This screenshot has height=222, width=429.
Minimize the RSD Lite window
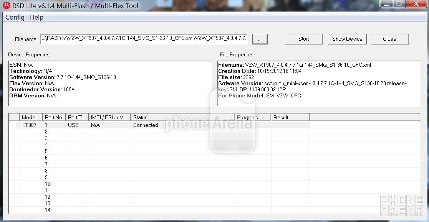[x=387, y=4]
